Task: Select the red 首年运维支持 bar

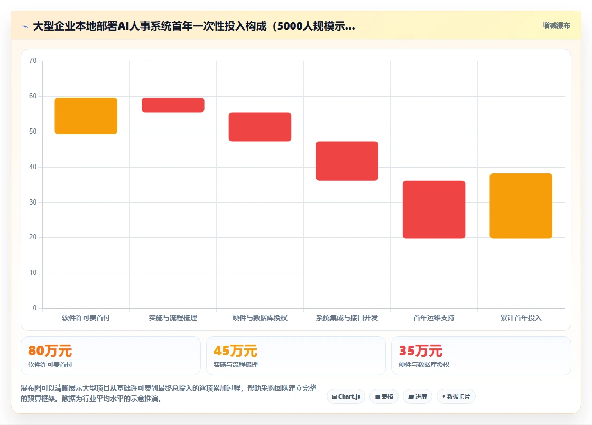Action: (434, 209)
